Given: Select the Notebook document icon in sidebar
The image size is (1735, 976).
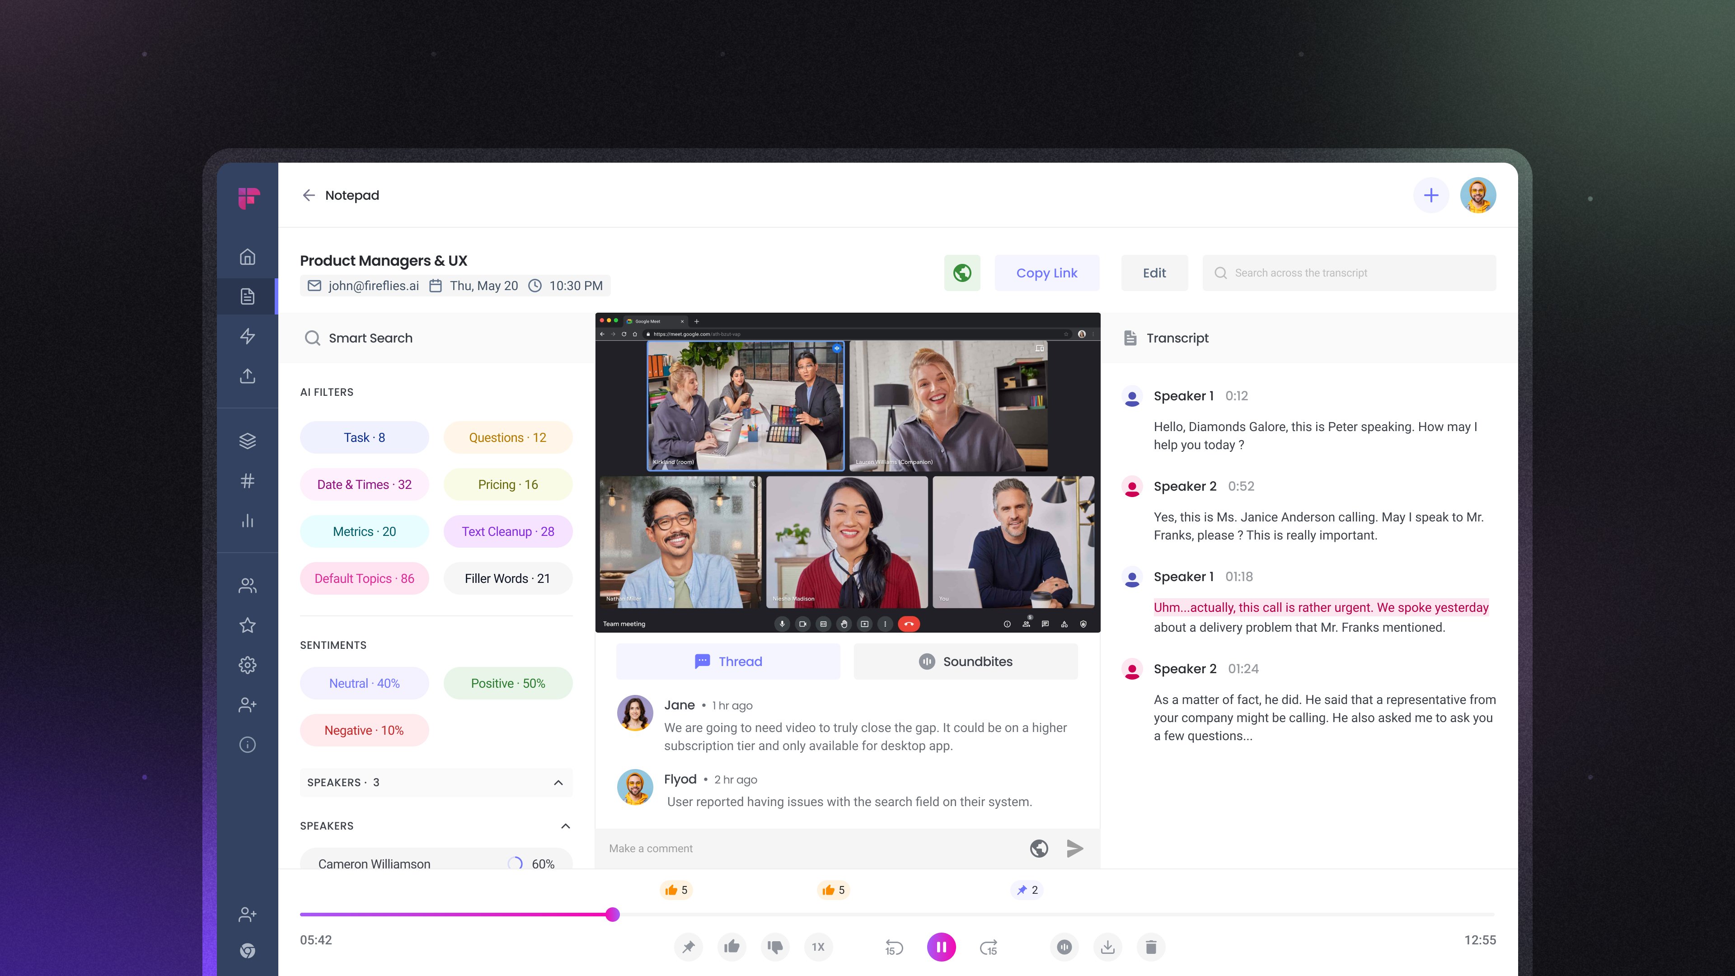Looking at the screenshot, I should tap(247, 296).
